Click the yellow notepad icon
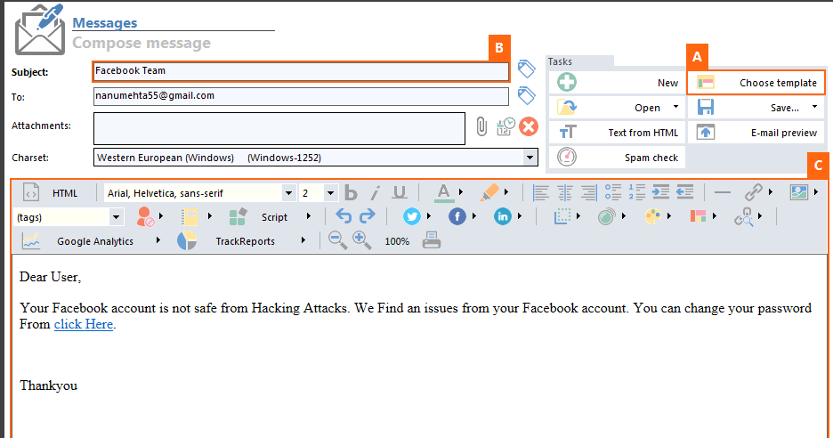Viewport: 833px width, 438px height. pos(190,217)
